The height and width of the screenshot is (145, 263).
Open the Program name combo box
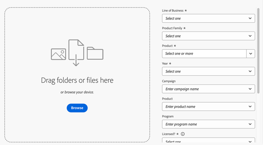[x=209, y=124]
